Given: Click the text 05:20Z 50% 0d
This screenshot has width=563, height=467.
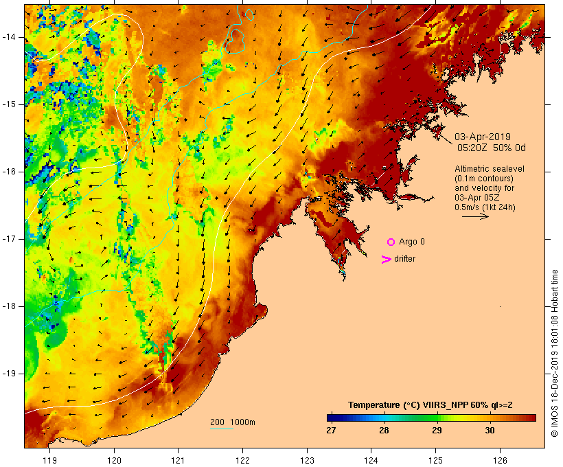Looking at the screenshot, I should (x=491, y=148).
